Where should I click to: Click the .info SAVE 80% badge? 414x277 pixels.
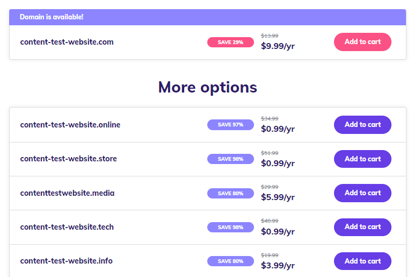click(230, 261)
